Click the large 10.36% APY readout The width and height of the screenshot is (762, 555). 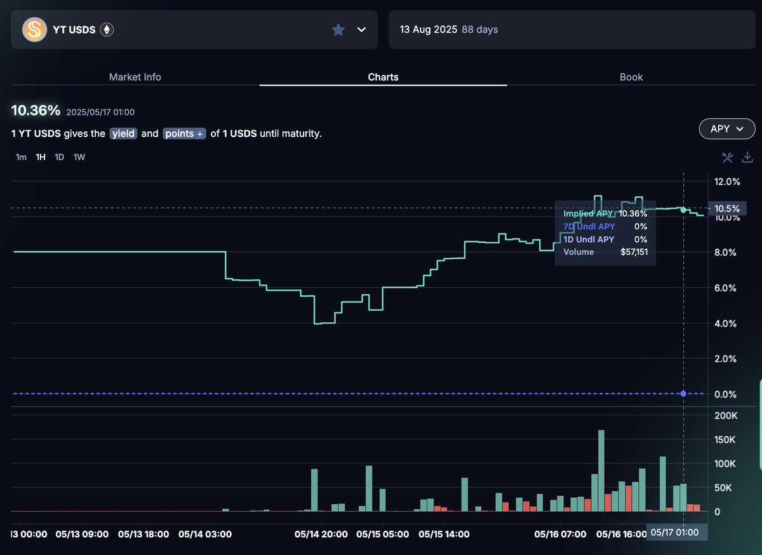36,110
